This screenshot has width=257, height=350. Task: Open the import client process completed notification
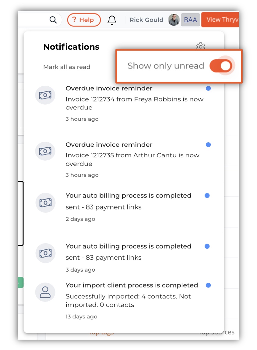tap(124, 301)
